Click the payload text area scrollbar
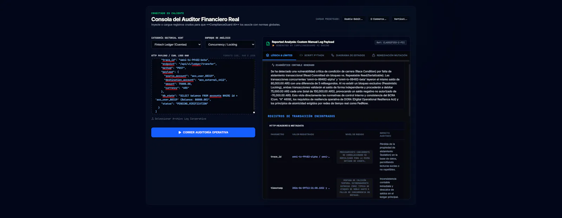The image size is (562, 218). coord(254,98)
